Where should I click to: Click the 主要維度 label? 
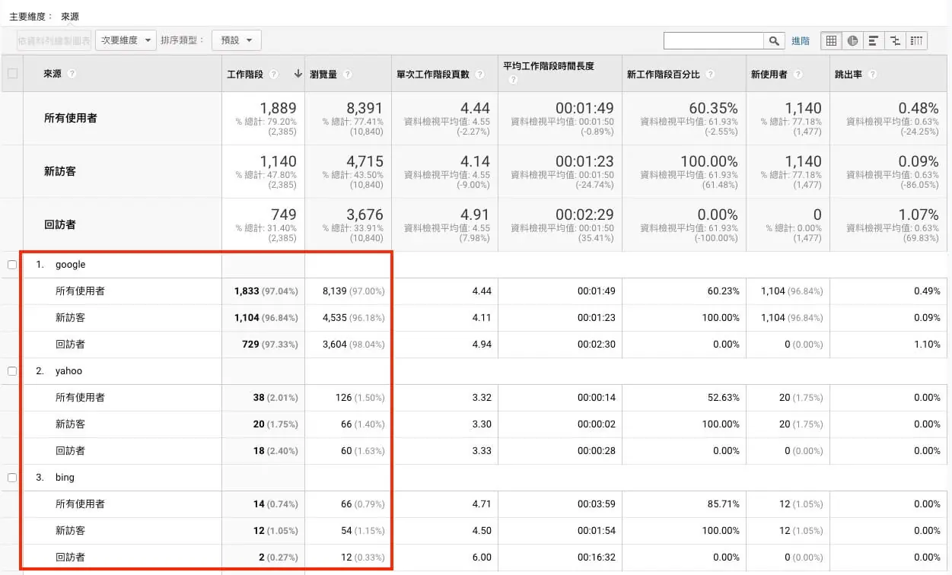coord(31,16)
